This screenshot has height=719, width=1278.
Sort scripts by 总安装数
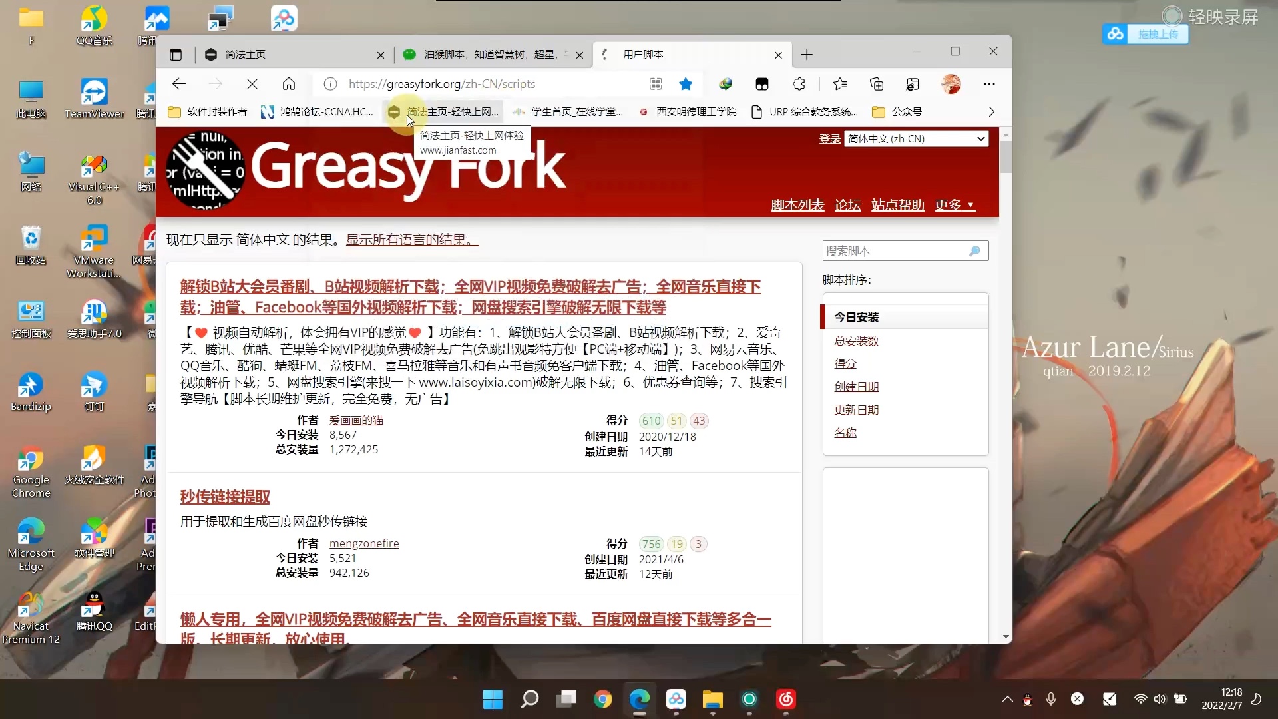[856, 341]
